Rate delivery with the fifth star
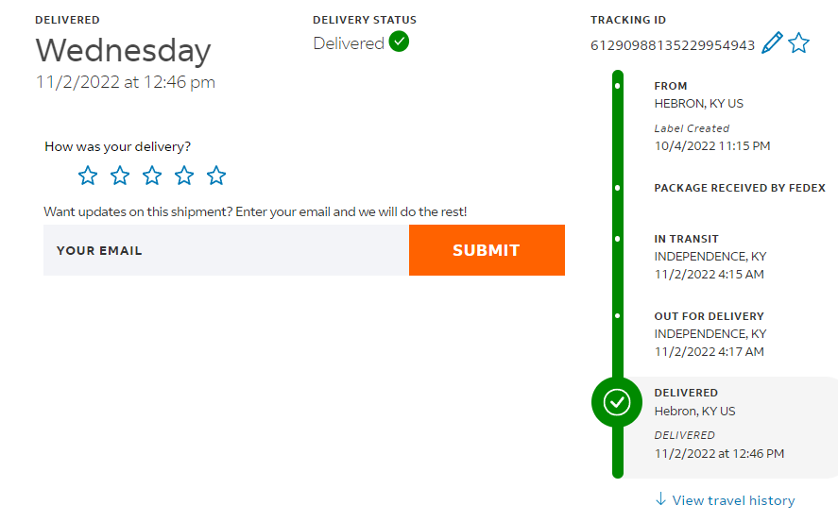 coord(216,176)
